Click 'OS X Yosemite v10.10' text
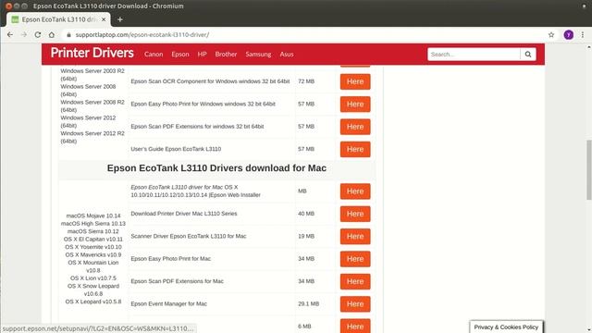Image resolution: width=592 pixels, height=333 pixels. [93, 247]
